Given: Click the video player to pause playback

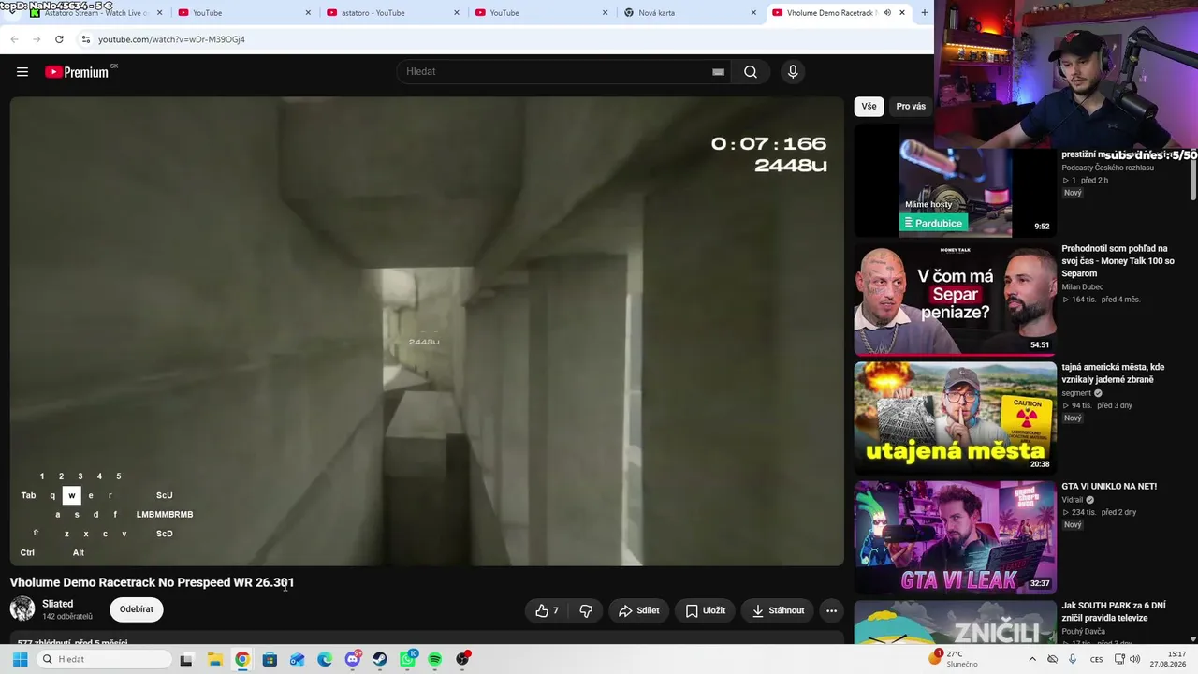Looking at the screenshot, I should pyautogui.click(x=427, y=331).
